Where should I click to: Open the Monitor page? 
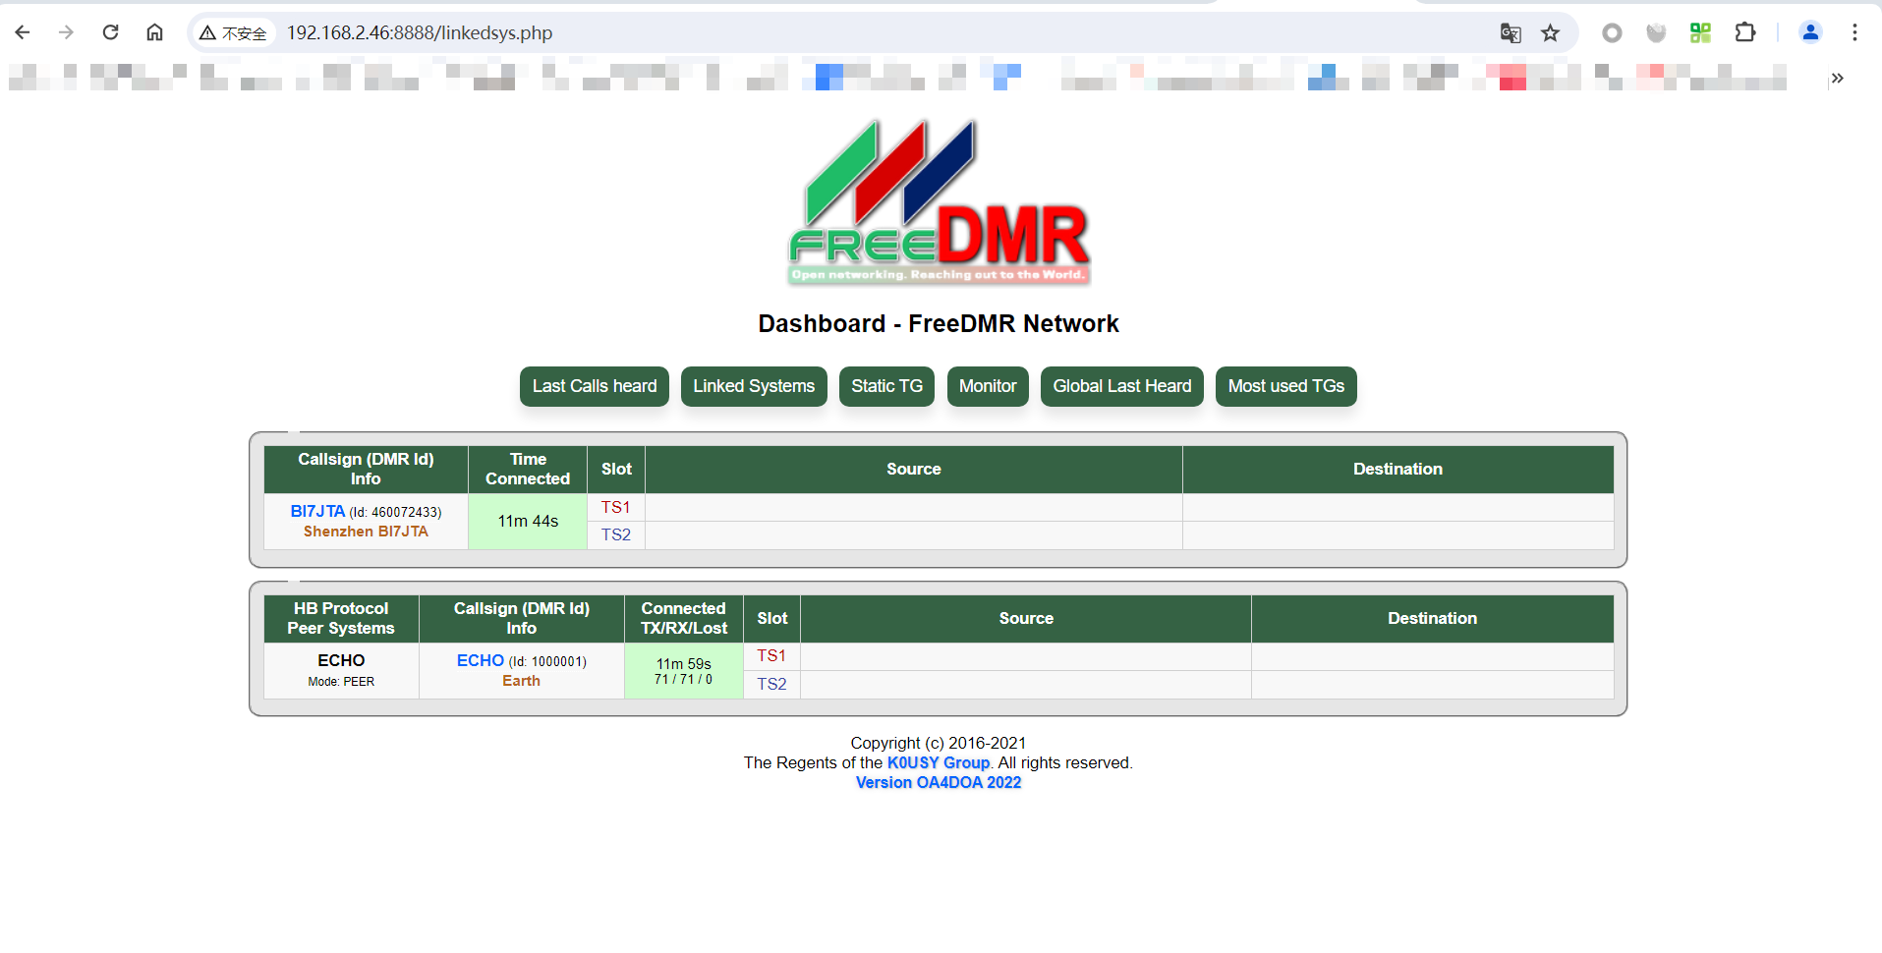point(987,386)
